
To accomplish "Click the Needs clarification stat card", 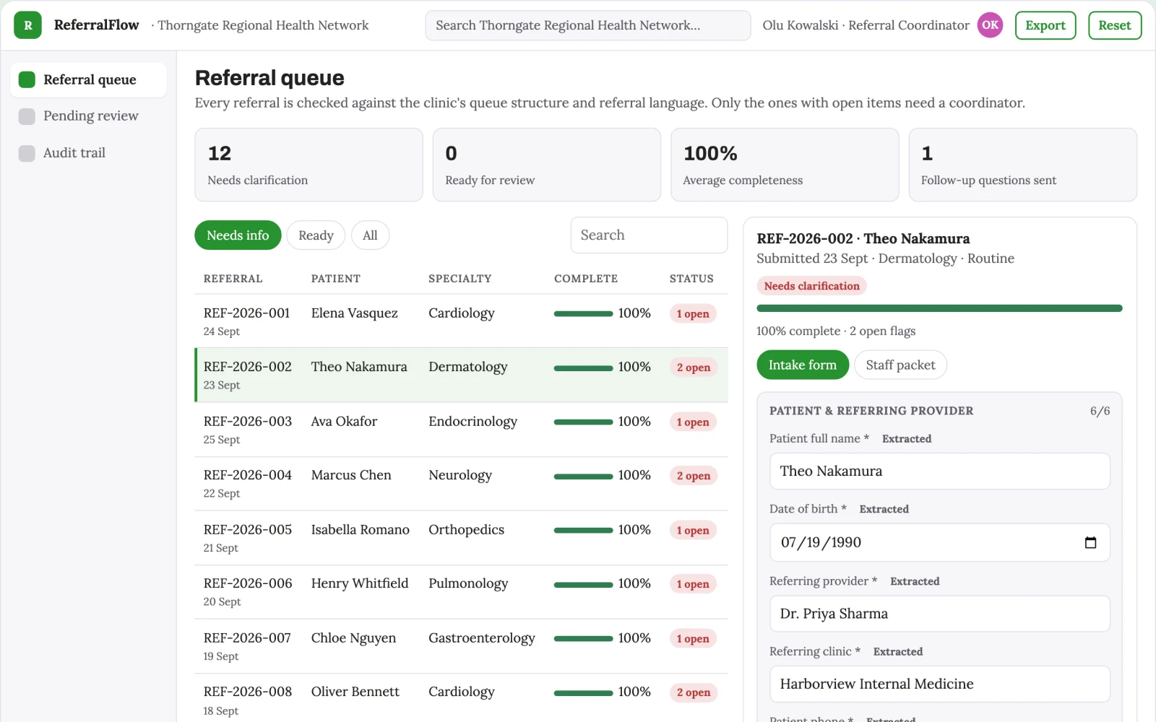I will (x=309, y=165).
